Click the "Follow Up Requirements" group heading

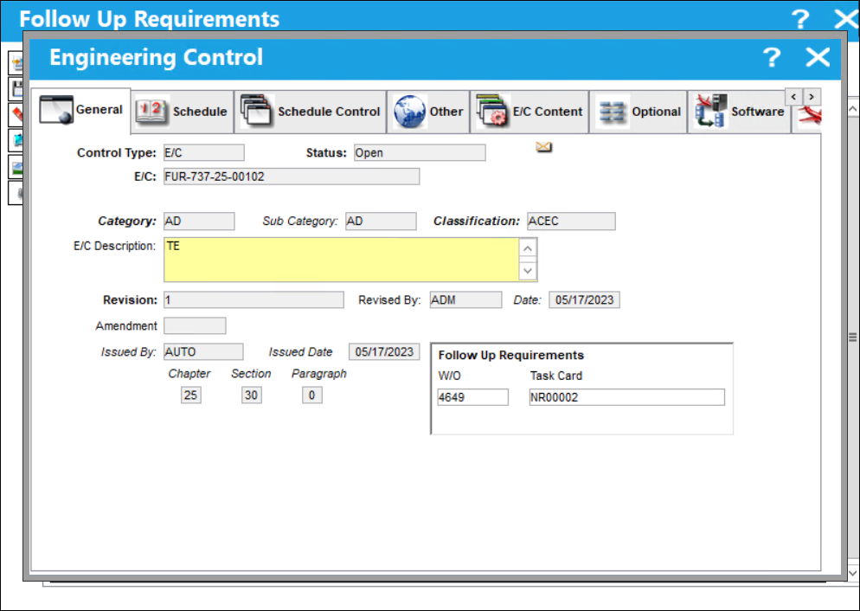coord(511,356)
